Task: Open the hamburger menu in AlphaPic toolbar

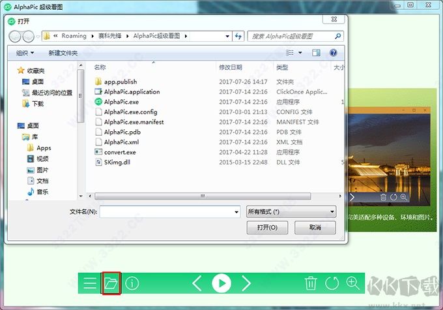Action: [90, 283]
